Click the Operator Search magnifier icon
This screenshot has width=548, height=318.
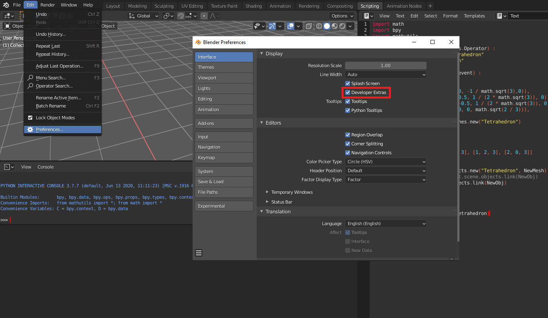[30, 86]
